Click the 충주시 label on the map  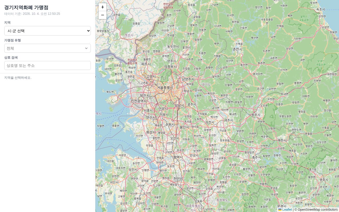tap(256, 157)
